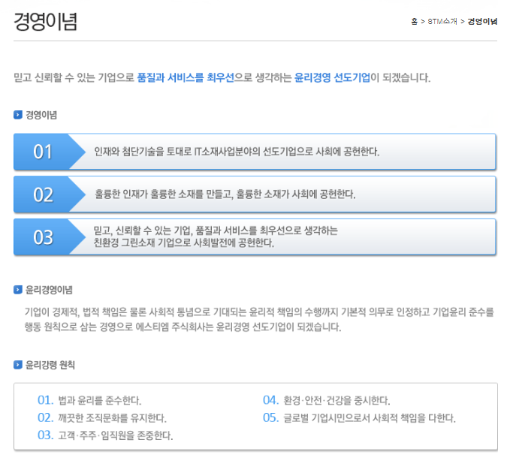Click the blue arrow icon beside 윤리경영이념 heading
This screenshot has width=513, height=464.
pos(18,289)
